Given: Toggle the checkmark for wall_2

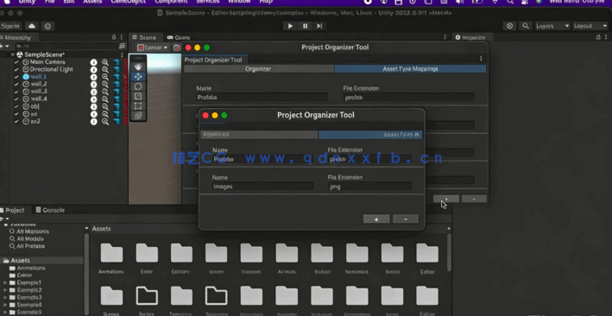Looking at the screenshot, I should (16, 85).
